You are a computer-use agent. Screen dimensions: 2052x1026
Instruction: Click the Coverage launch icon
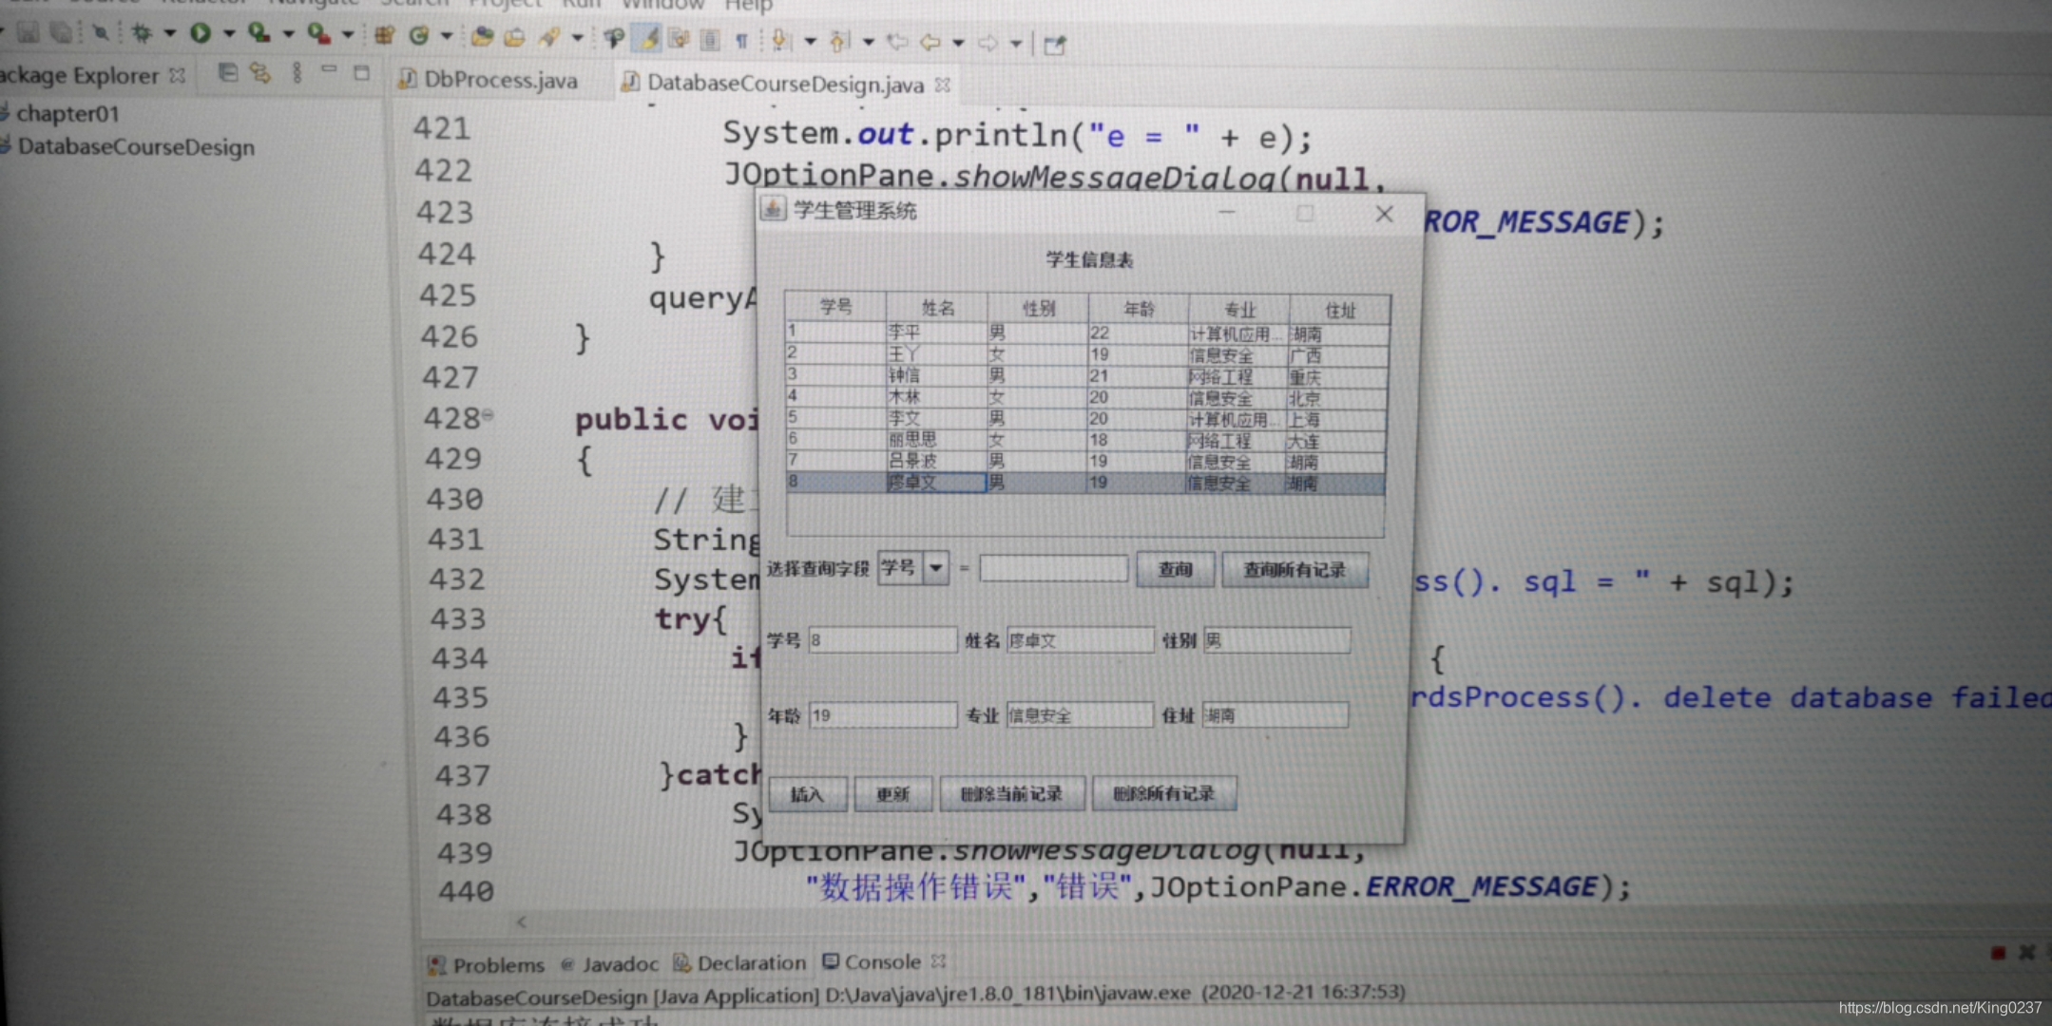click(259, 33)
